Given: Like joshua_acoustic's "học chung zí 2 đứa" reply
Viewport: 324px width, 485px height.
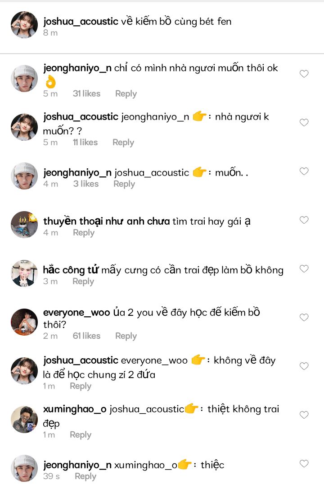Looking at the screenshot, I should [x=304, y=366].
